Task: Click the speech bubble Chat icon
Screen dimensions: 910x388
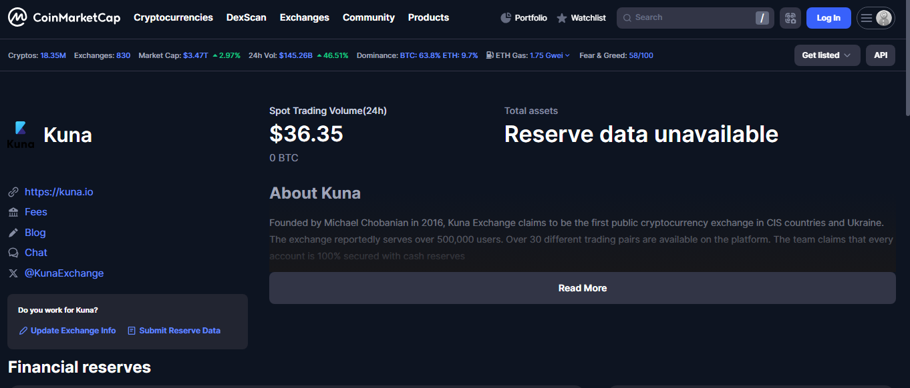Action: pyautogui.click(x=13, y=253)
